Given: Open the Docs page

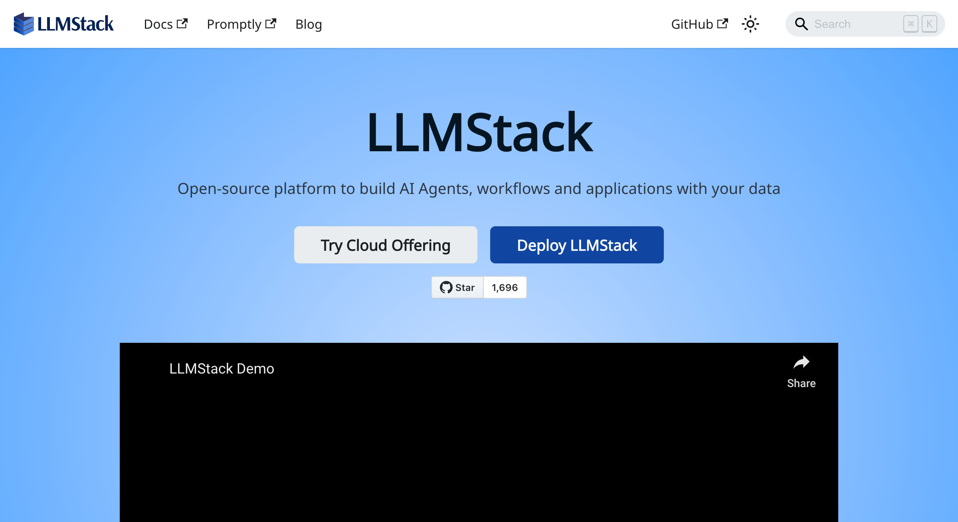Looking at the screenshot, I should 159,24.
